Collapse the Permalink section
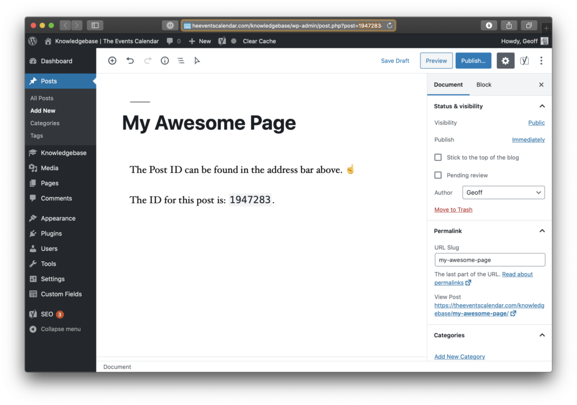The width and height of the screenshot is (577, 405). (542, 230)
